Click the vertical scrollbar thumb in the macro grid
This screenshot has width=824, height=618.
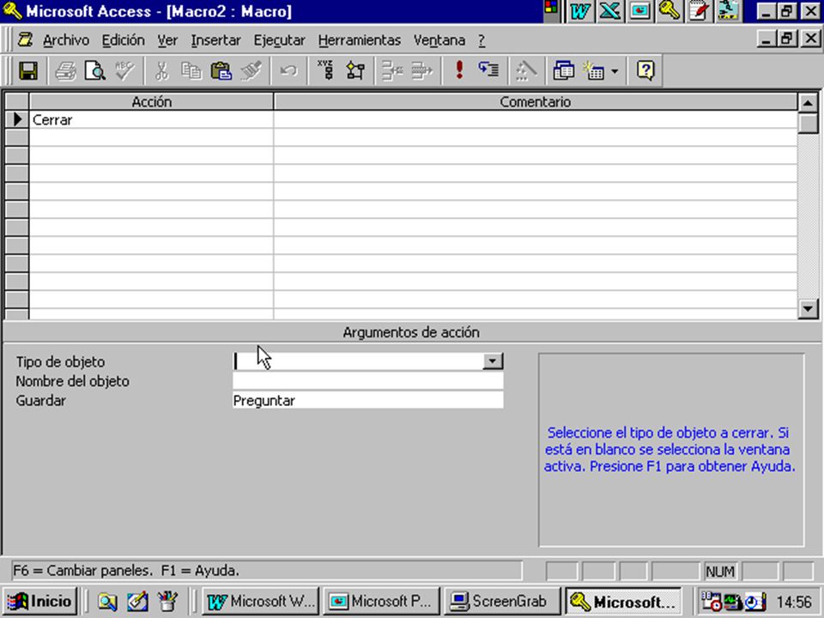tap(809, 123)
